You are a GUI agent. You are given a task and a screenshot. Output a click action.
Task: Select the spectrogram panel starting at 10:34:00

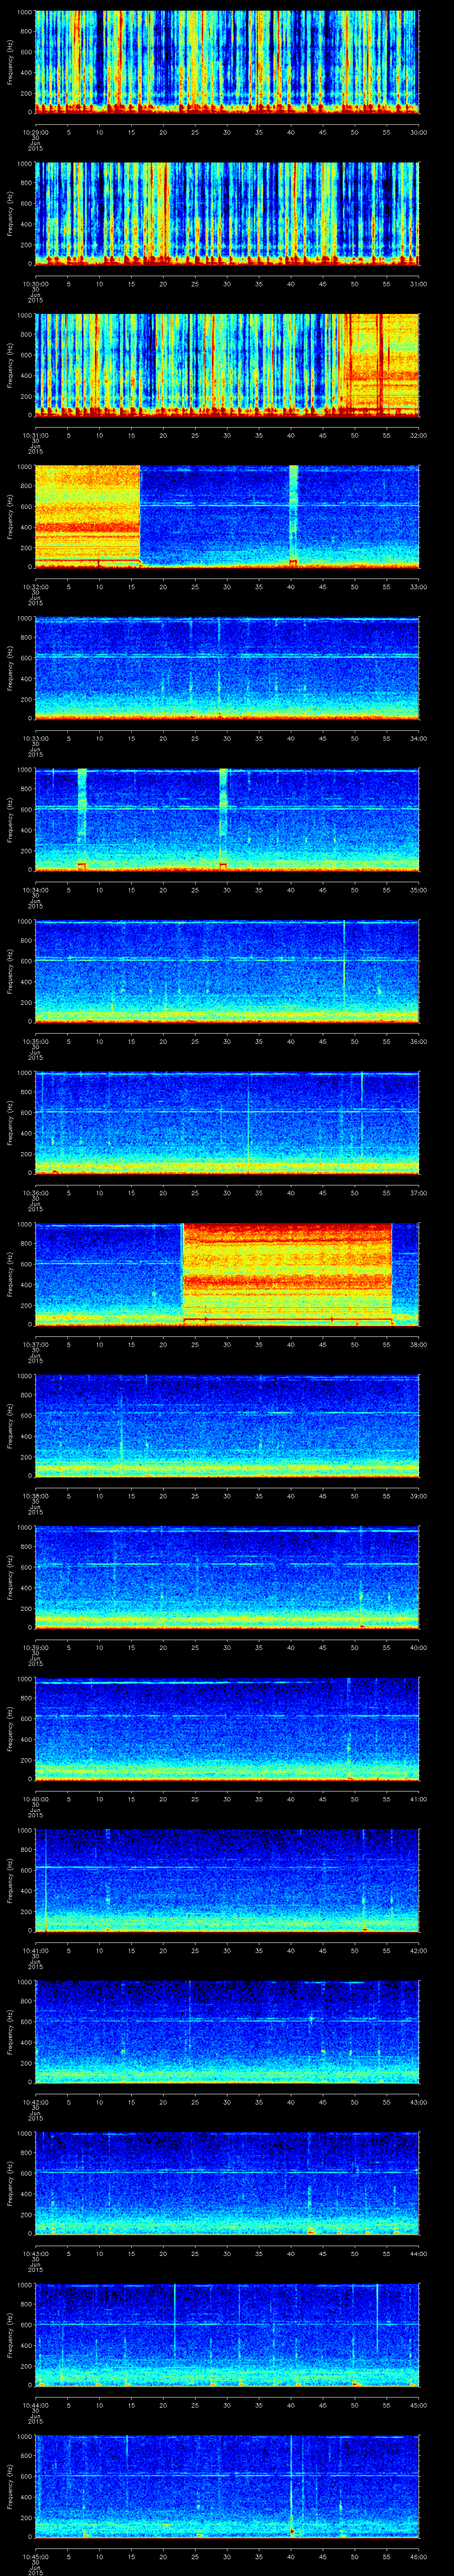[x=227, y=820]
